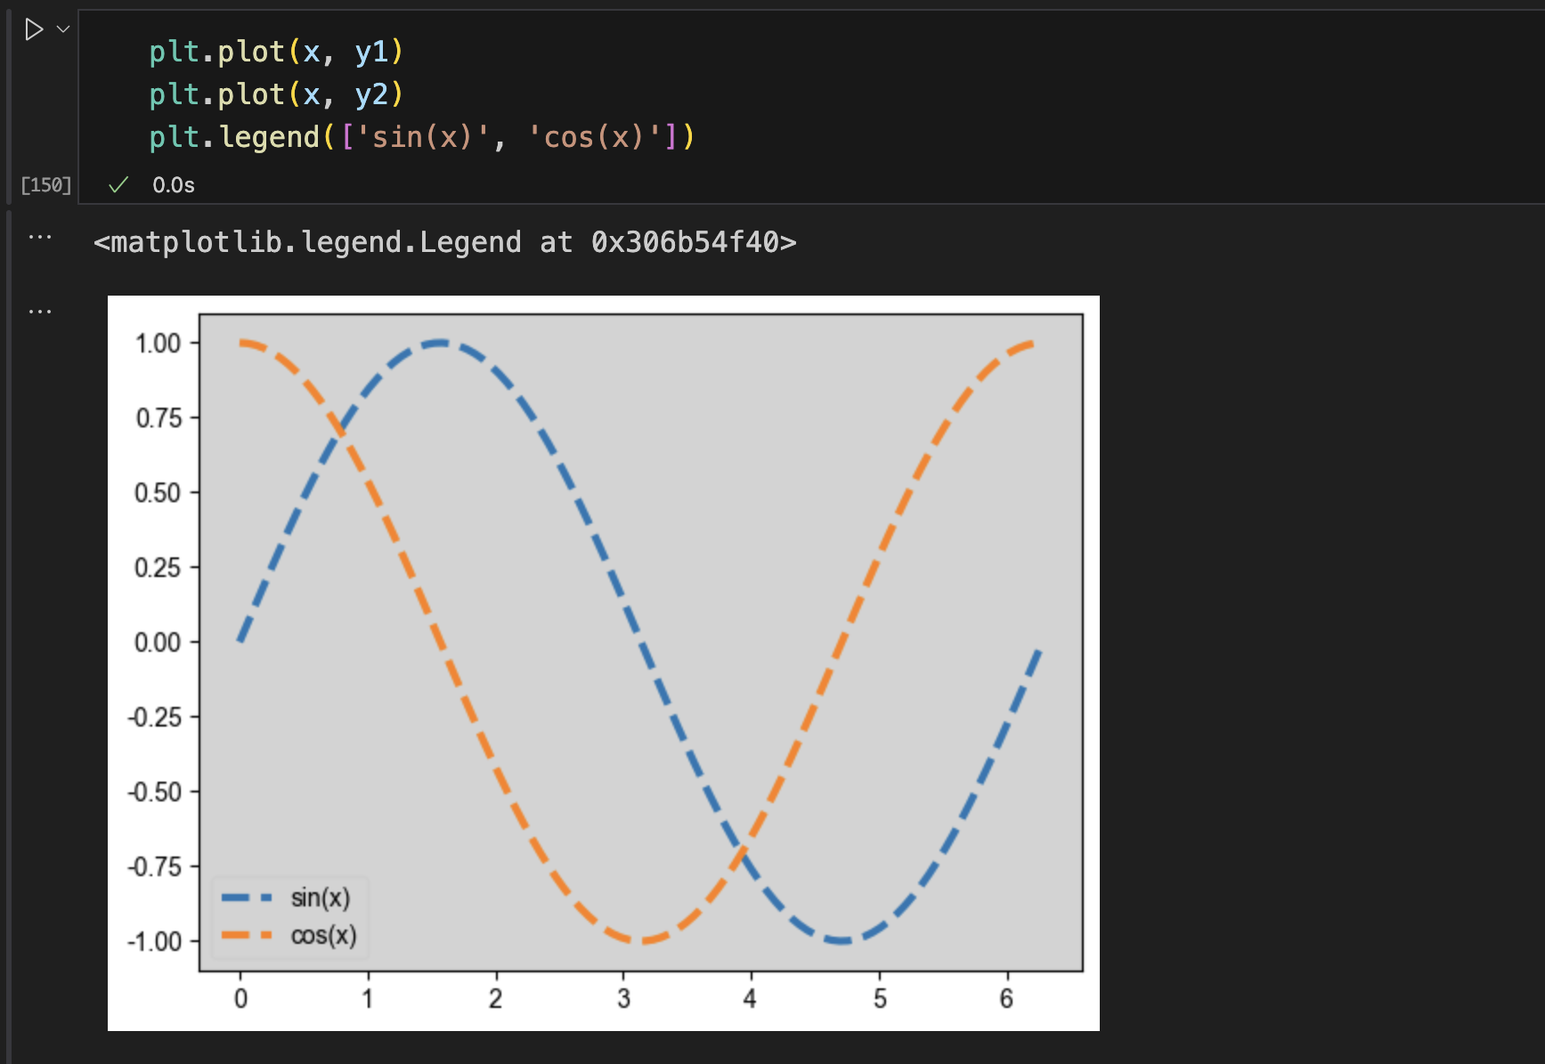Click the x-axis tick label 4
This screenshot has width=1545, height=1064.
(750, 999)
